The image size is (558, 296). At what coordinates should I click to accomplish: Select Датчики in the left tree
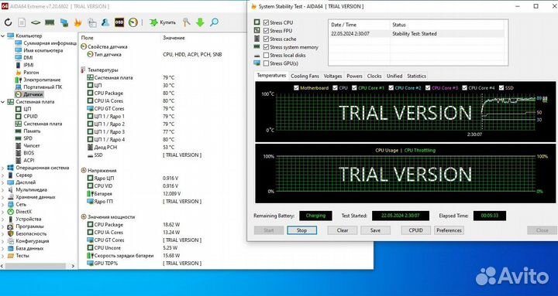(x=33, y=94)
